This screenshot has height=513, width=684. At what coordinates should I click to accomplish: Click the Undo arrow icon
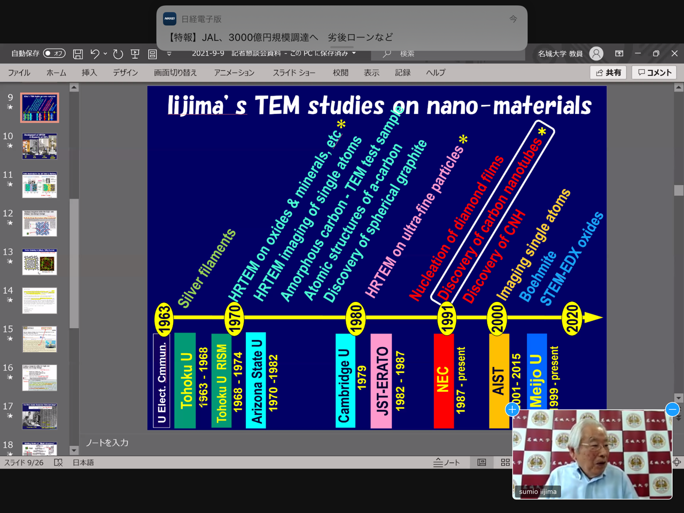pos(95,53)
